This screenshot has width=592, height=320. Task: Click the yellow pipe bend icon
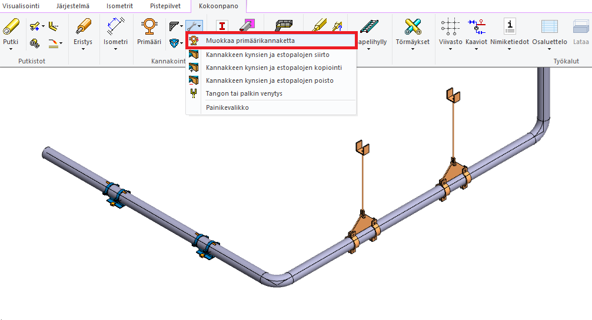[54, 26]
